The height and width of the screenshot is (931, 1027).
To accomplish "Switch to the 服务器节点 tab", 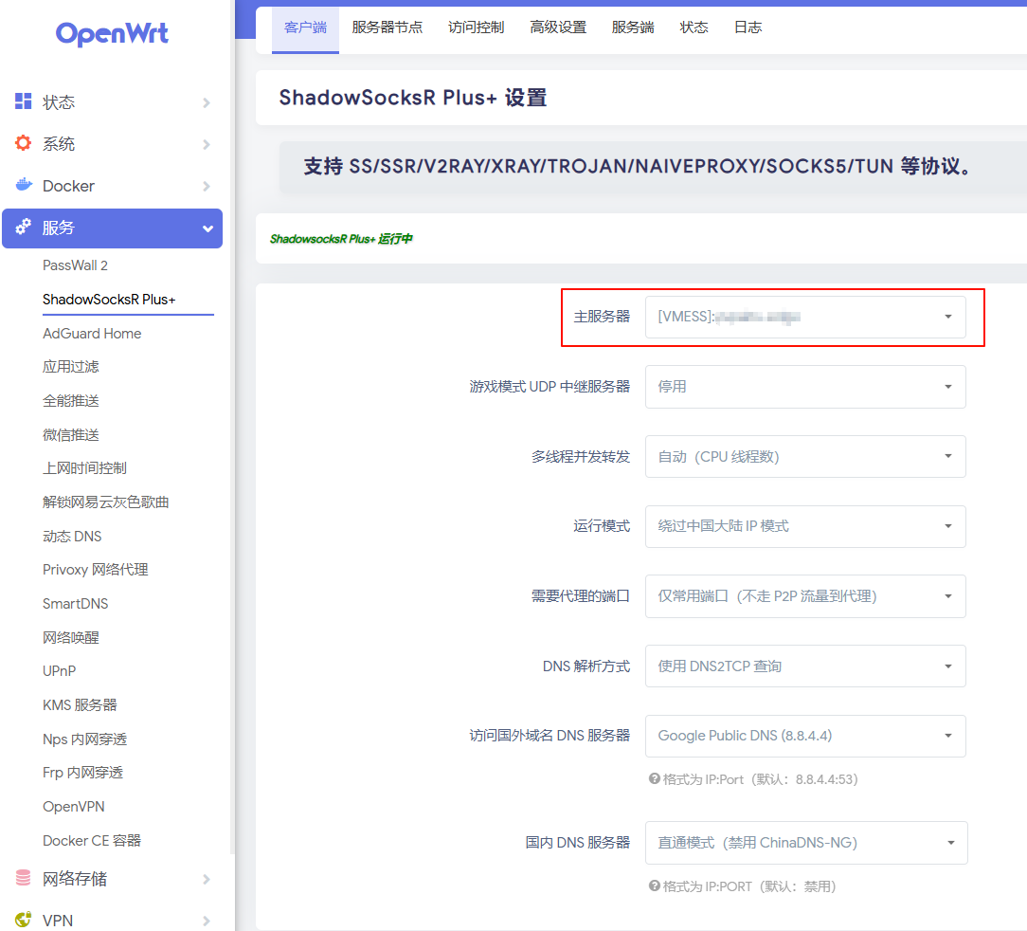I will click(x=387, y=27).
